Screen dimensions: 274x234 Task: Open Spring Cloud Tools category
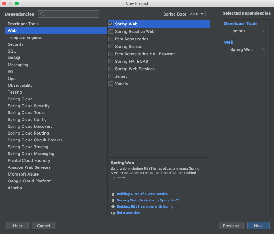[x=56, y=112]
